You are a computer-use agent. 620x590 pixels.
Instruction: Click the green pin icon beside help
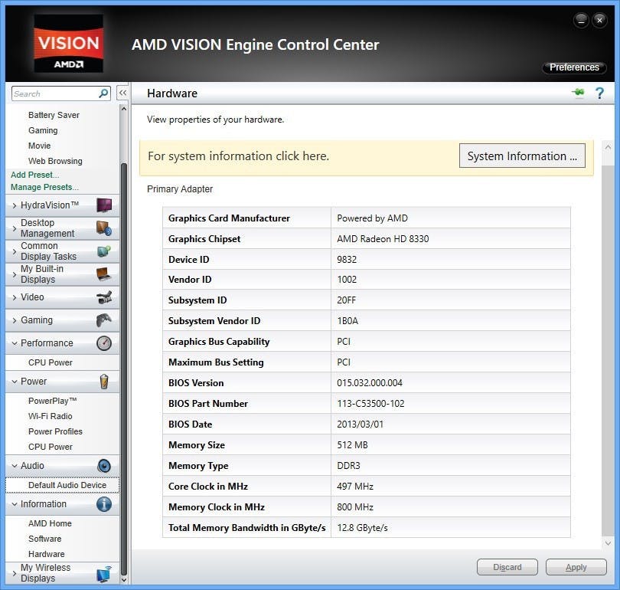[578, 93]
